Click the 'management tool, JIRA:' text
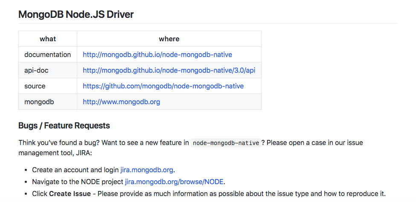 pyautogui.click(x=55, y=152)
